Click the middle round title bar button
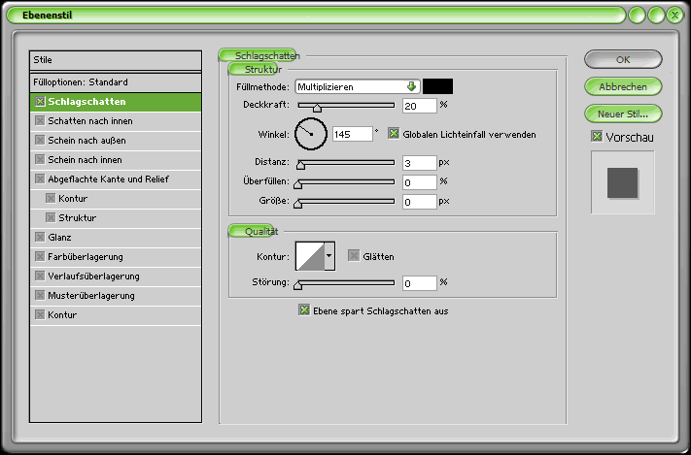 656,16
